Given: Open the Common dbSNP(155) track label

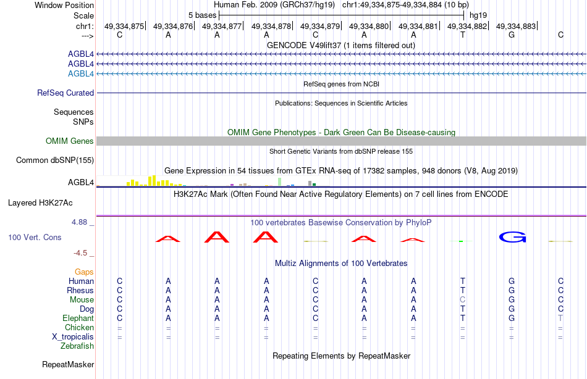Looking at the screenshot, I should [54, 160].
